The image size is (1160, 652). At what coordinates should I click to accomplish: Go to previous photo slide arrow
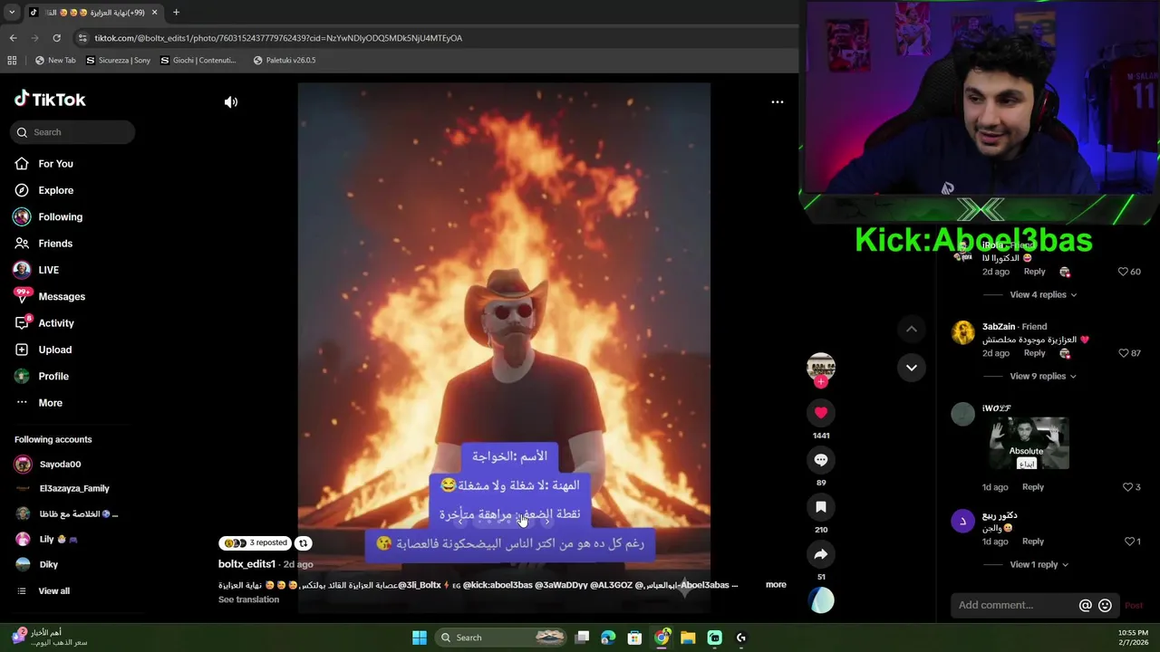460,521
